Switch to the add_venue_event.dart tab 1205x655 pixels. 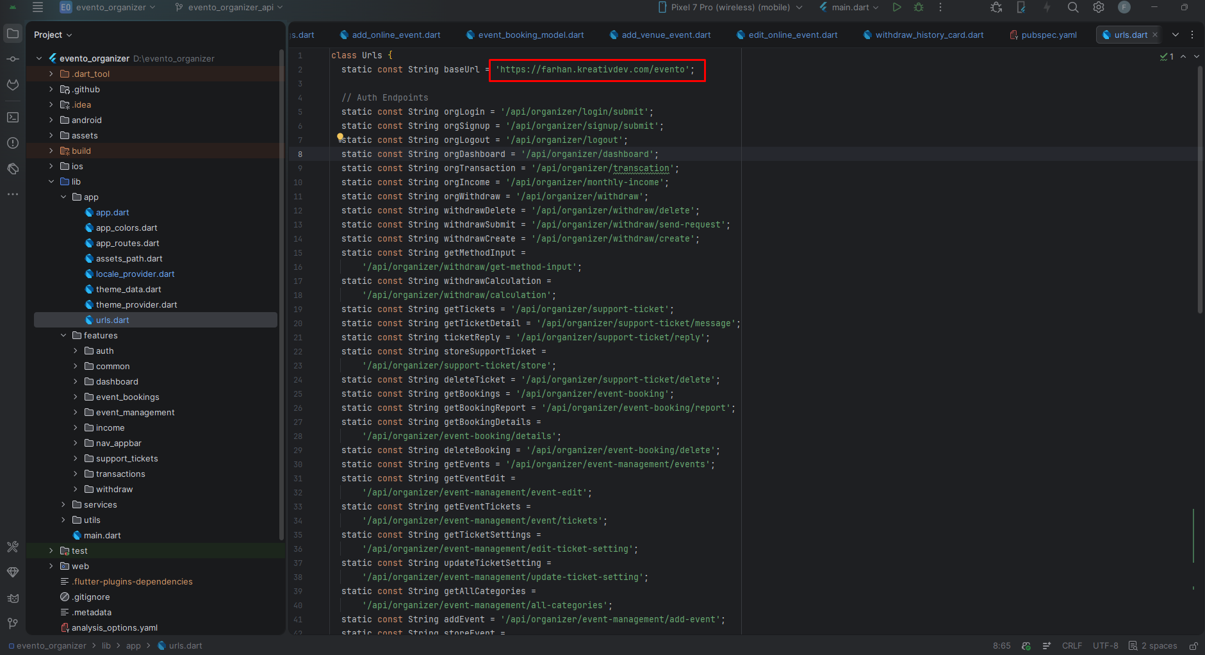click(665, 35)
